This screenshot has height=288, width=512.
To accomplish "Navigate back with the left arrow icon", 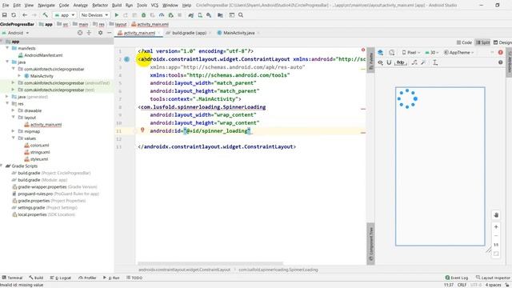I will pyautogui.click(x=25, y=15).
